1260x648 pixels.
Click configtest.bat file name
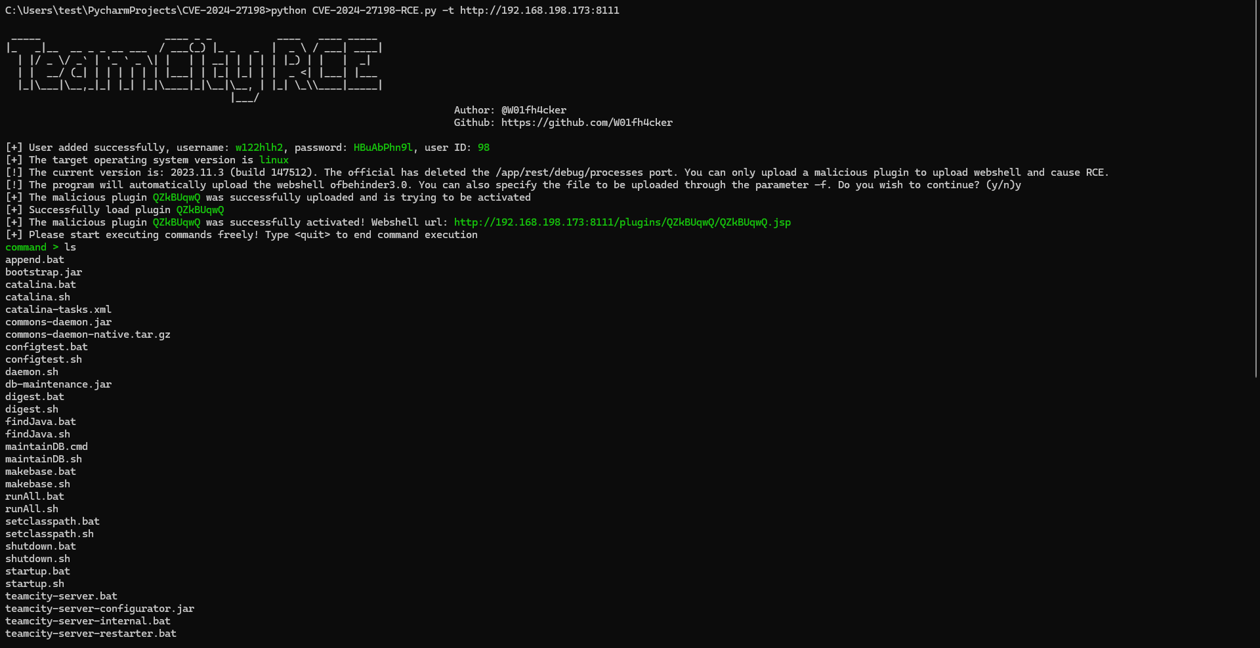pyautogui.click(x=47, y=347)
